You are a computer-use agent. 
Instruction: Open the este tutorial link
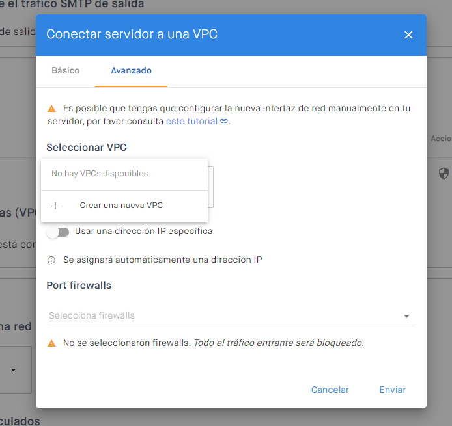pyautogui.click(x=191, y=121)
